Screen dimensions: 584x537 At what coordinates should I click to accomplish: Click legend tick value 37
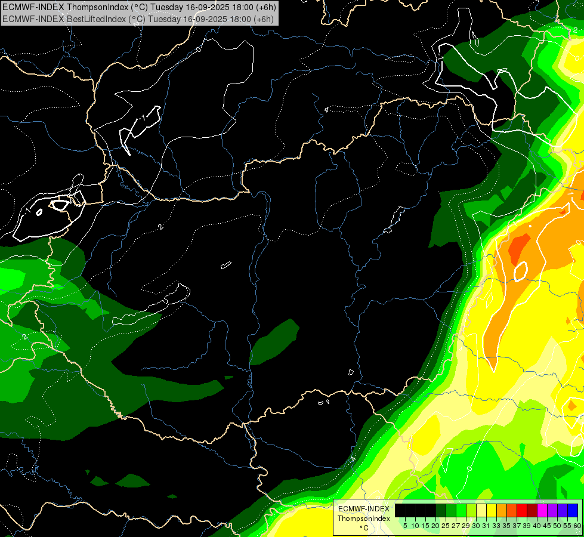517,526
